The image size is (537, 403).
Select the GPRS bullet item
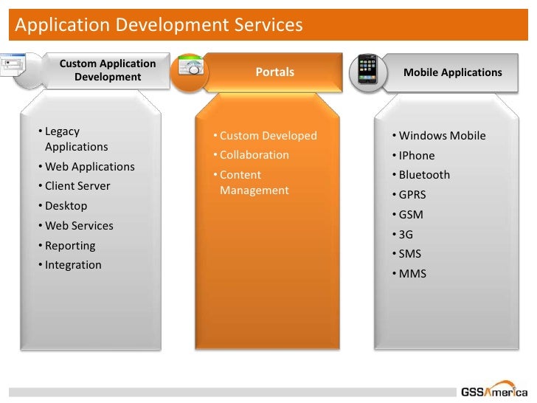(x=409, y=195)
